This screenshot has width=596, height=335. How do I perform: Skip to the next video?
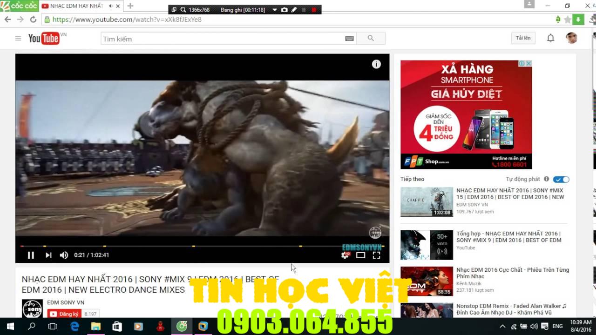(48, 255)
